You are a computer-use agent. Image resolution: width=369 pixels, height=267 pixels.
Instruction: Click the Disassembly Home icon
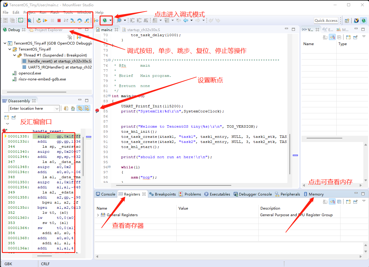point(73,109)
